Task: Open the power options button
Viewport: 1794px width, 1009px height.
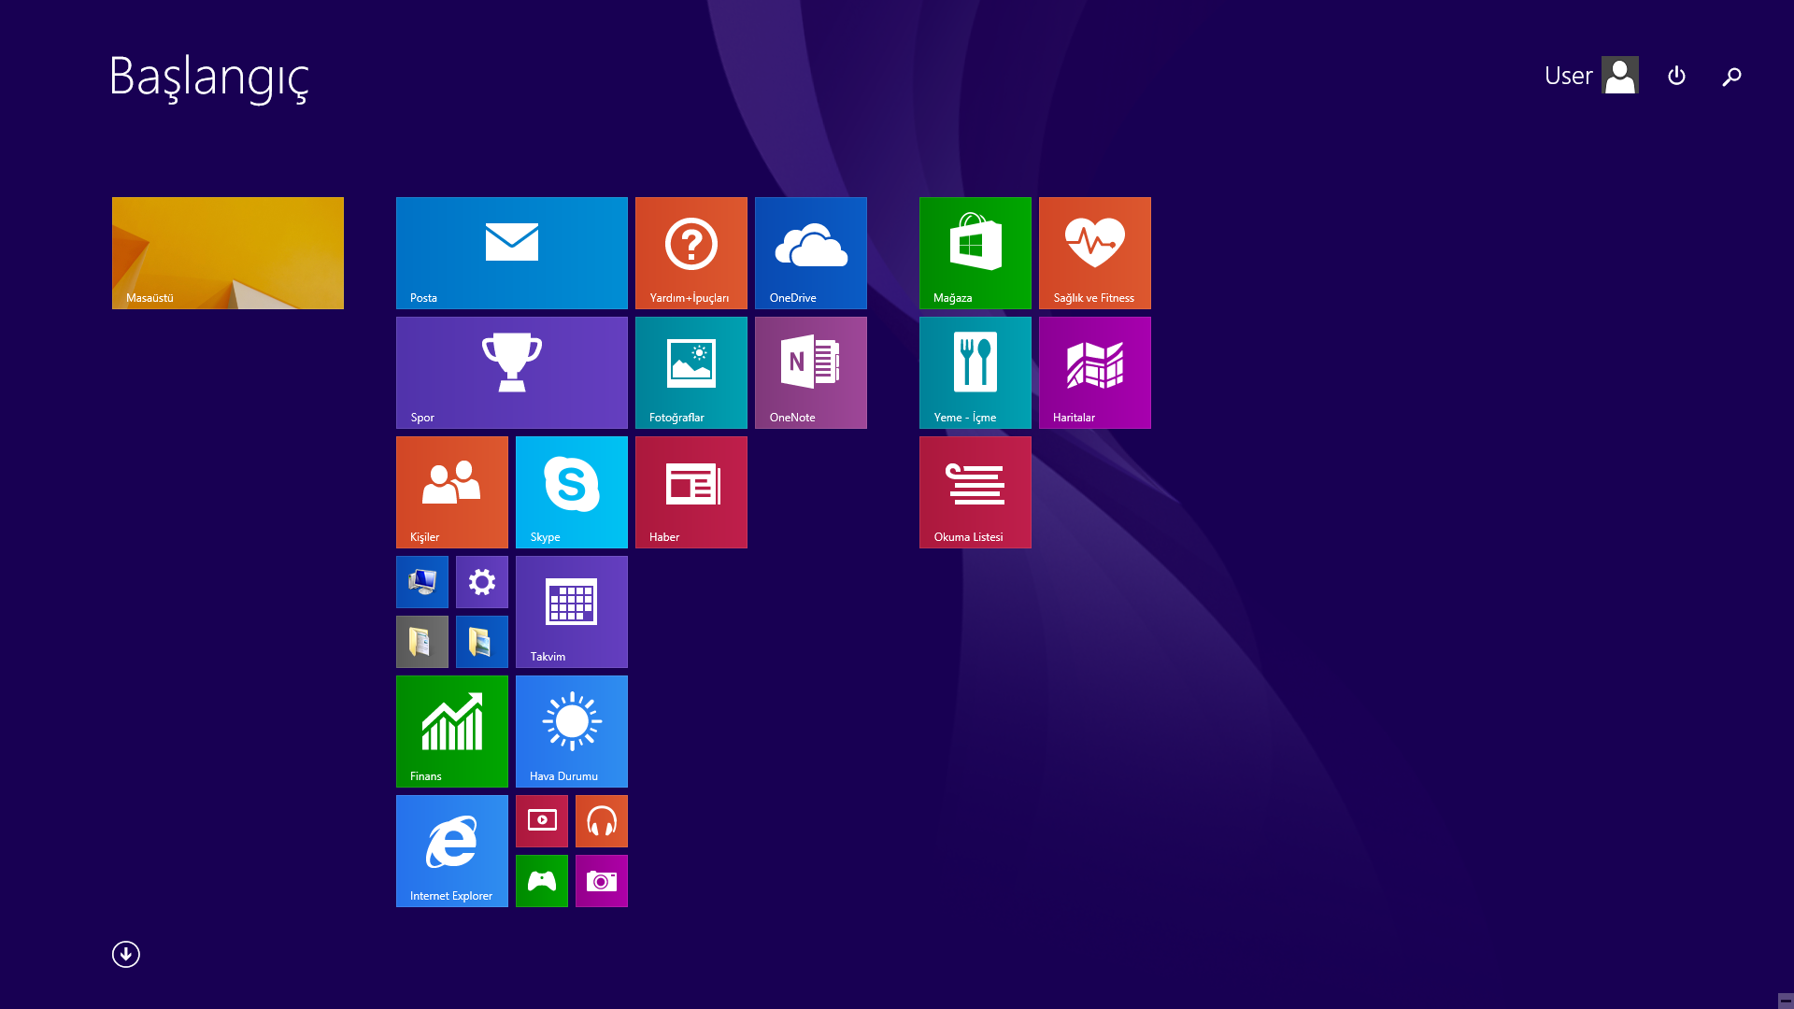Action: [1676, 75]
